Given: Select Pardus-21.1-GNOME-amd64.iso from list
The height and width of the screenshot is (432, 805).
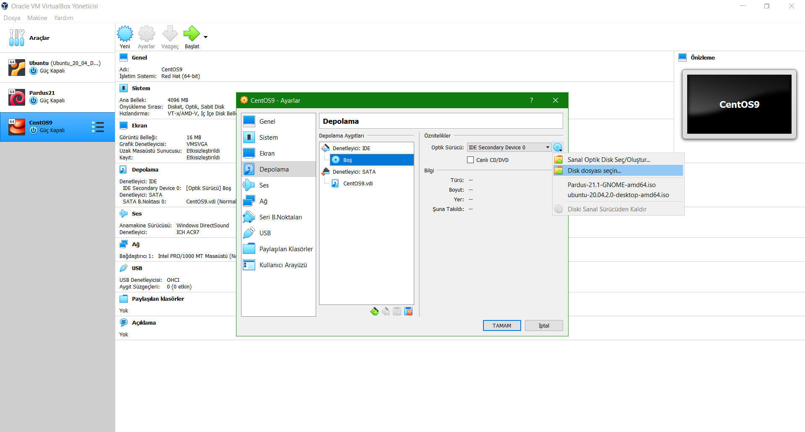Looking at the screenshot, I should (x=618, y=185).
